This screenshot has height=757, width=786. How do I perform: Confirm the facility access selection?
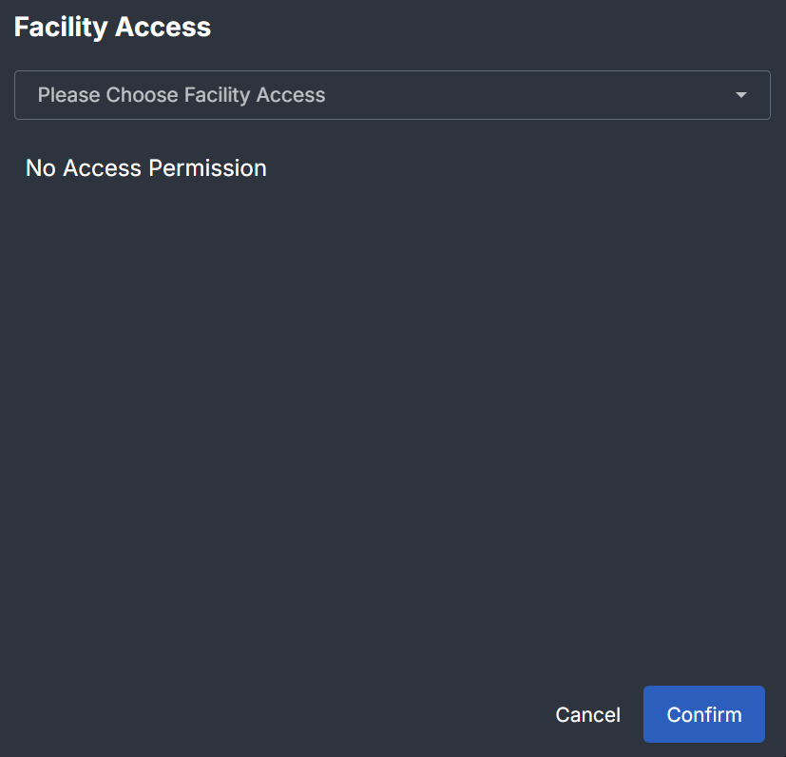[703, 714]
